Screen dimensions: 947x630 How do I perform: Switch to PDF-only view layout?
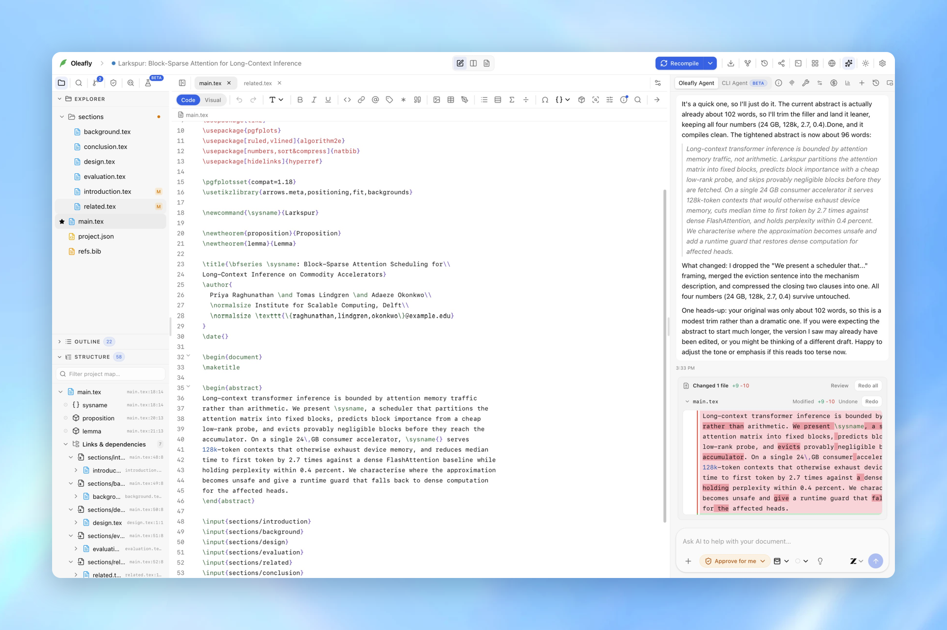tap(487, 63)
